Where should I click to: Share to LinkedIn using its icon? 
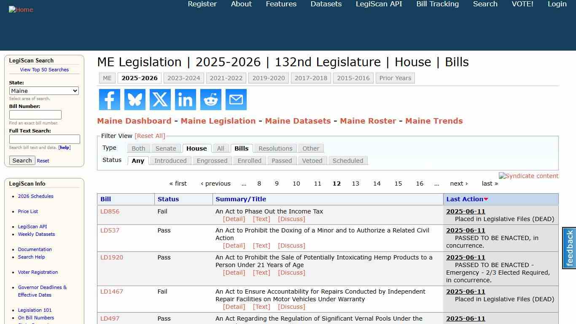(185, 100)
